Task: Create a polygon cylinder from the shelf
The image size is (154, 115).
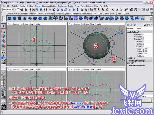Action: pyautogui.click(x=19, y=18)
